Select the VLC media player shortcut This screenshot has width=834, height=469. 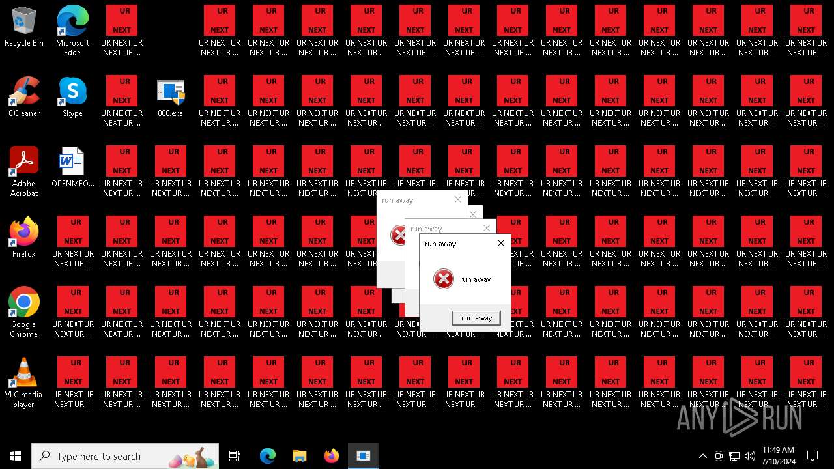[x=24, y=383]
